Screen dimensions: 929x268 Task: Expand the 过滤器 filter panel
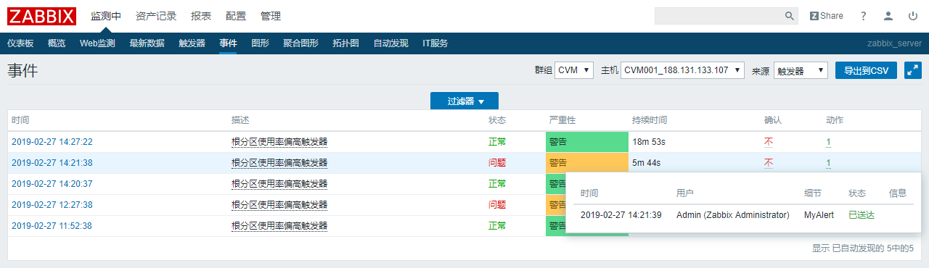464,101
